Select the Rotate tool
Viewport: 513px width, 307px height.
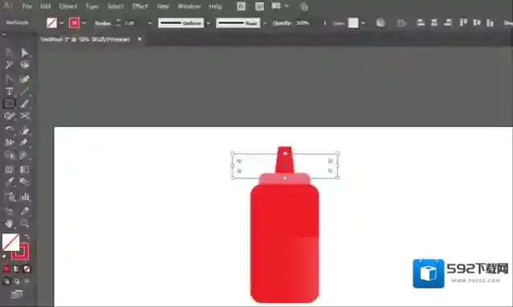click(9, 130)
